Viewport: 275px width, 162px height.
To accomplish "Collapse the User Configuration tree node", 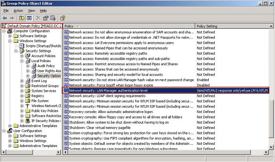I will click(x=4, y=131).
